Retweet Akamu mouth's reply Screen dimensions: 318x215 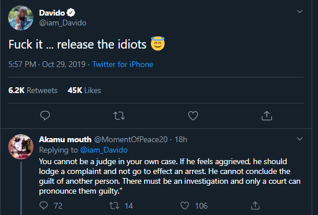(114, 206)
